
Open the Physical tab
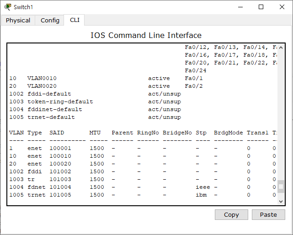pos(18,20)
